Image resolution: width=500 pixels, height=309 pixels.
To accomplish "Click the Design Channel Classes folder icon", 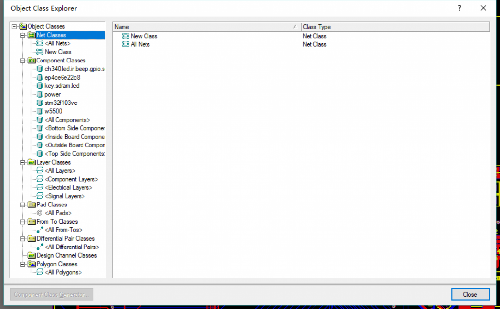I will pyautogui.click(x=32, y=256).
